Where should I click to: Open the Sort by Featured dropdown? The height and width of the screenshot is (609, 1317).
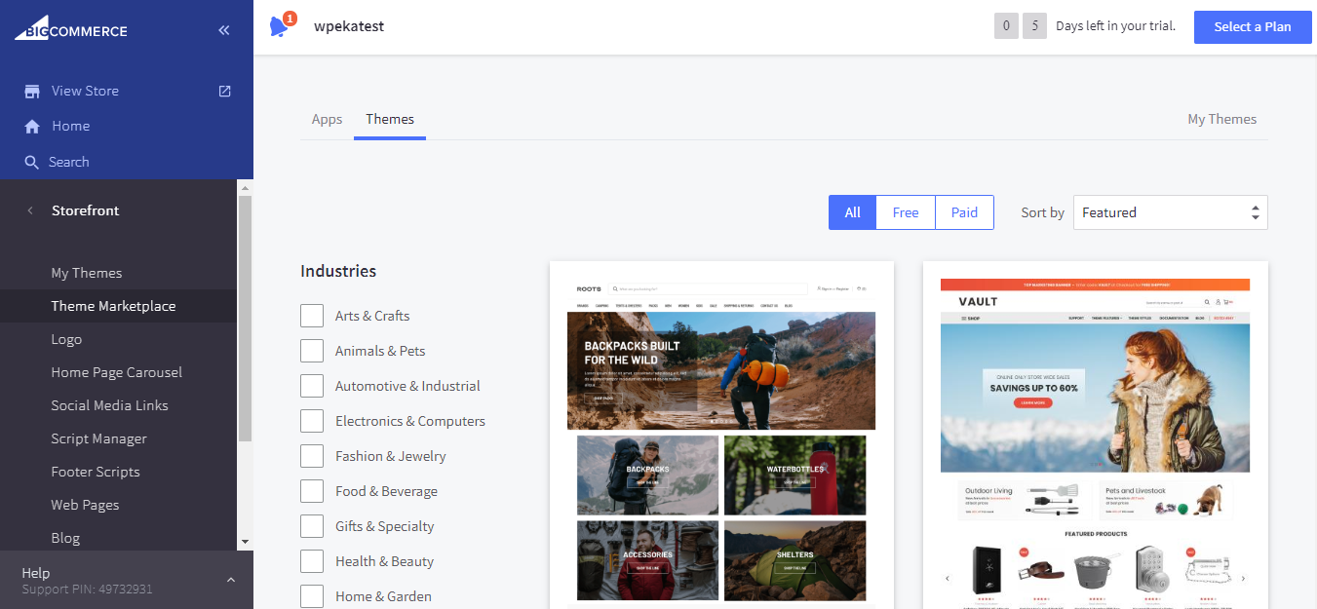click(x=1169, y=211)
